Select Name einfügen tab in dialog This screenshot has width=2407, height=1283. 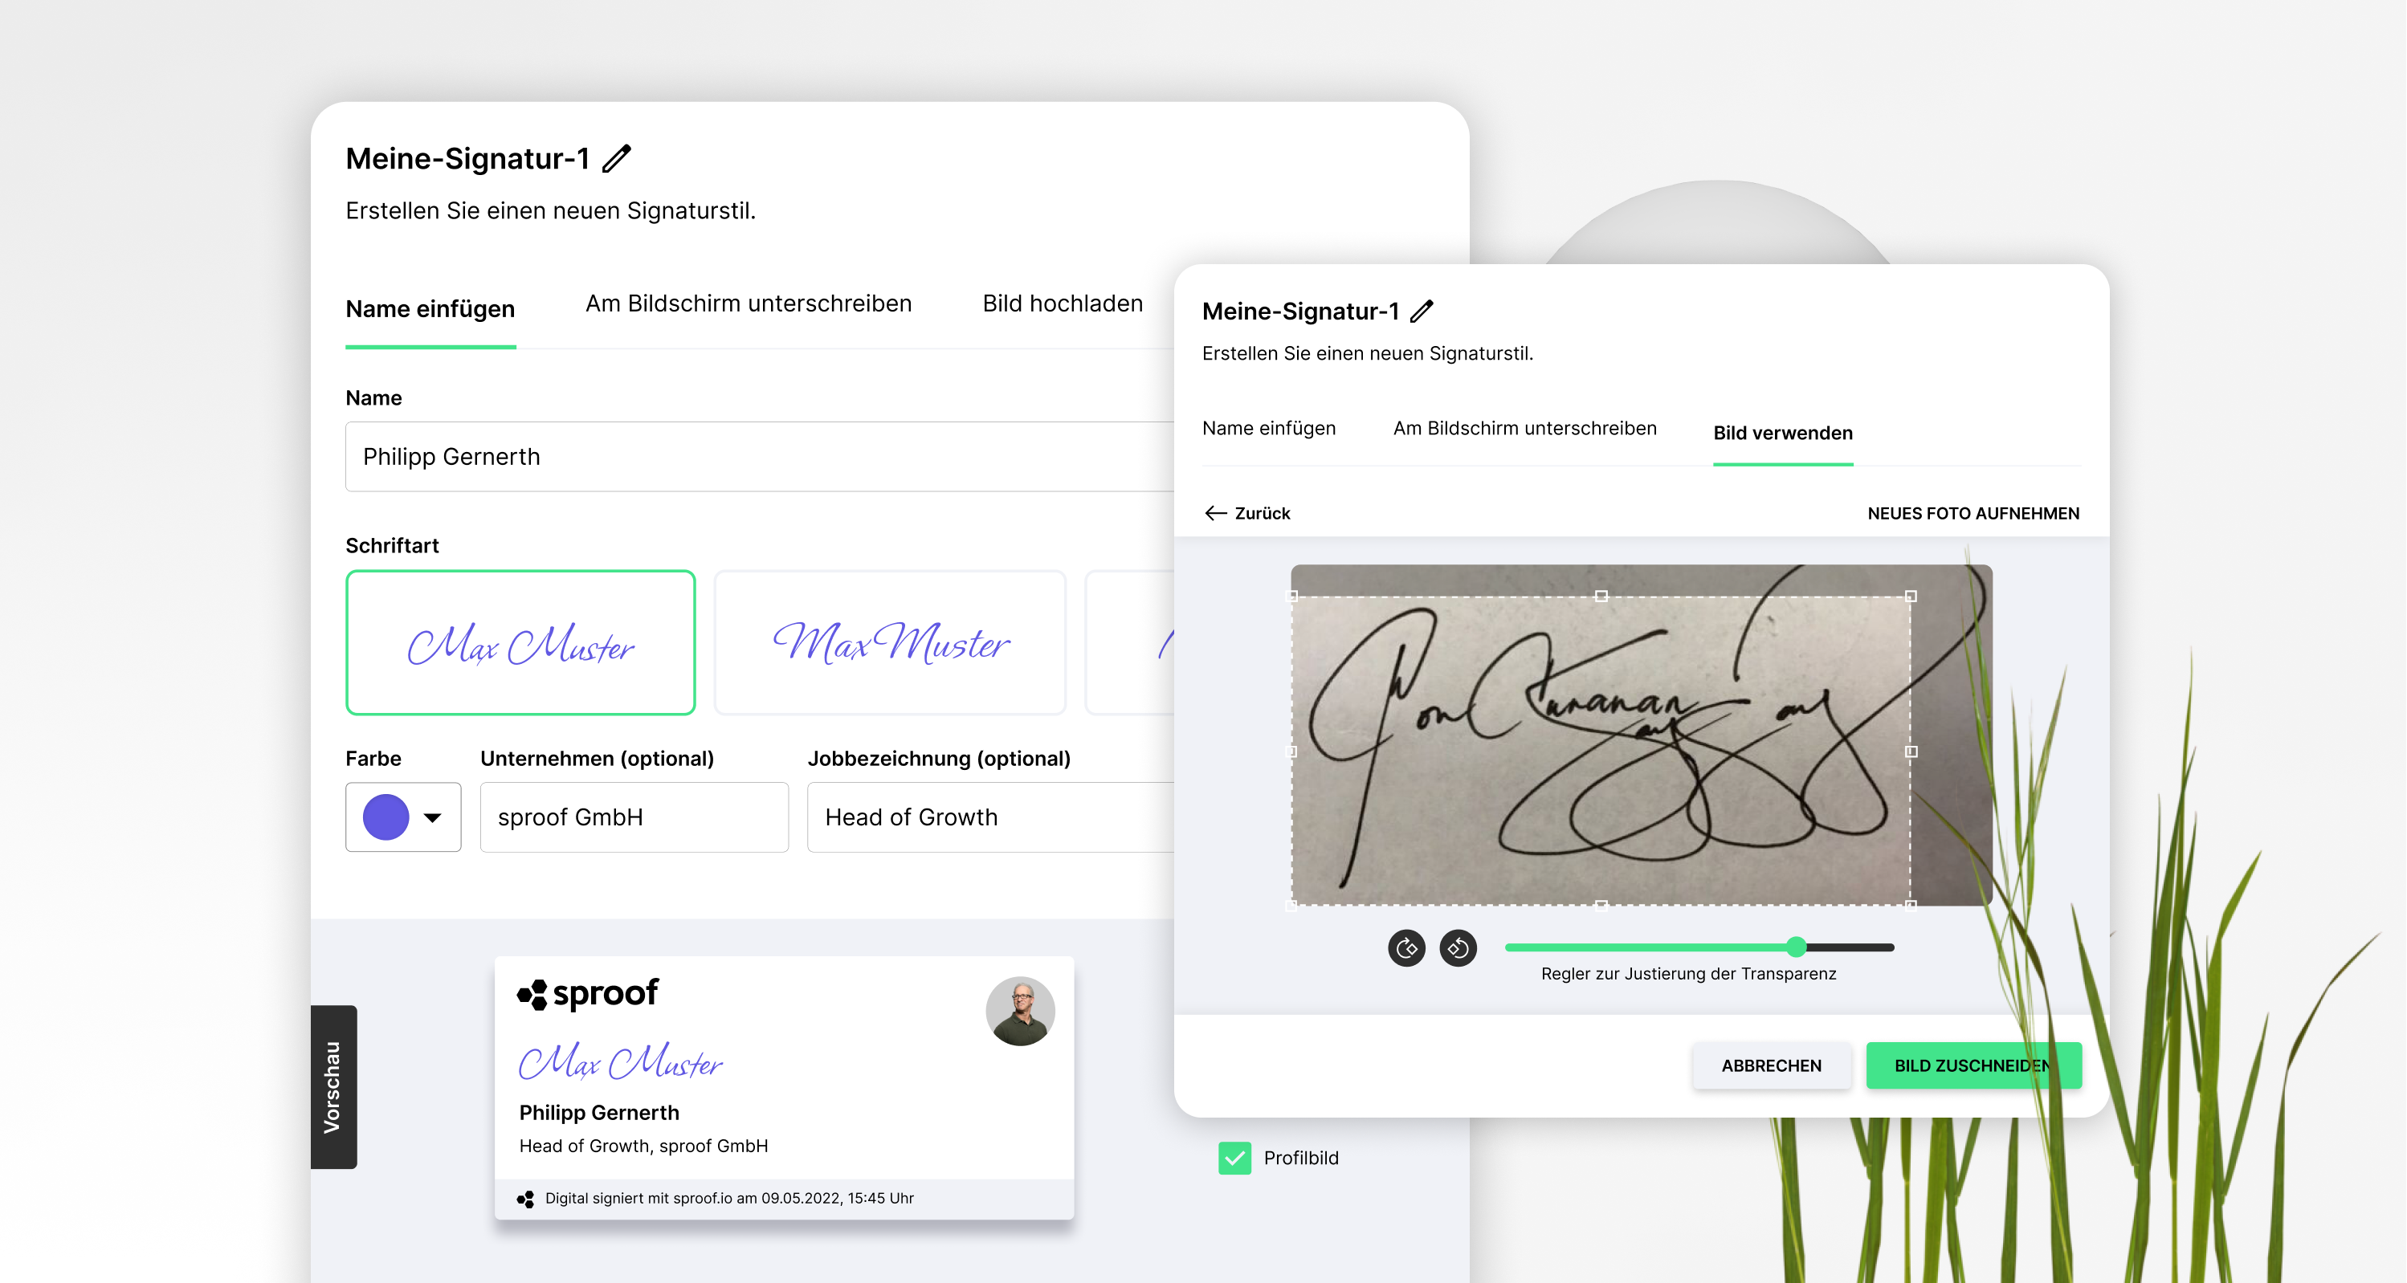click(x=1268, y=428)
